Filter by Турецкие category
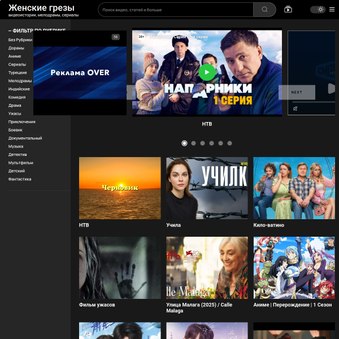Screen dimensions: 339x339 pos(18,73)
